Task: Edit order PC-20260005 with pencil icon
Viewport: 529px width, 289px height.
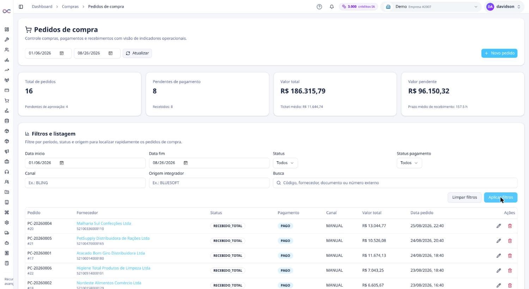Action: click(499, 241)
